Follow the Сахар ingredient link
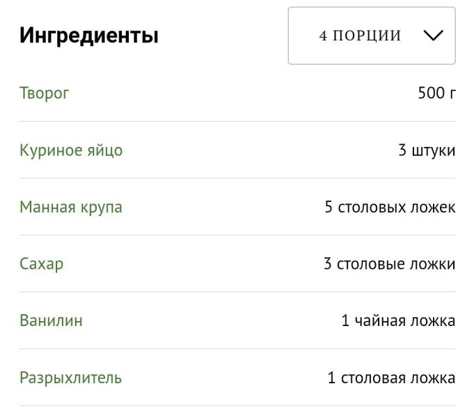The width and height of the screenshot is (474, 418). pyautogui.click(x=42, y=264)
